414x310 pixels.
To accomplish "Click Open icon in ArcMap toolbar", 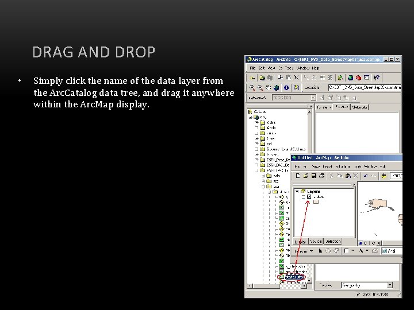I will click(x=306, y=176).
